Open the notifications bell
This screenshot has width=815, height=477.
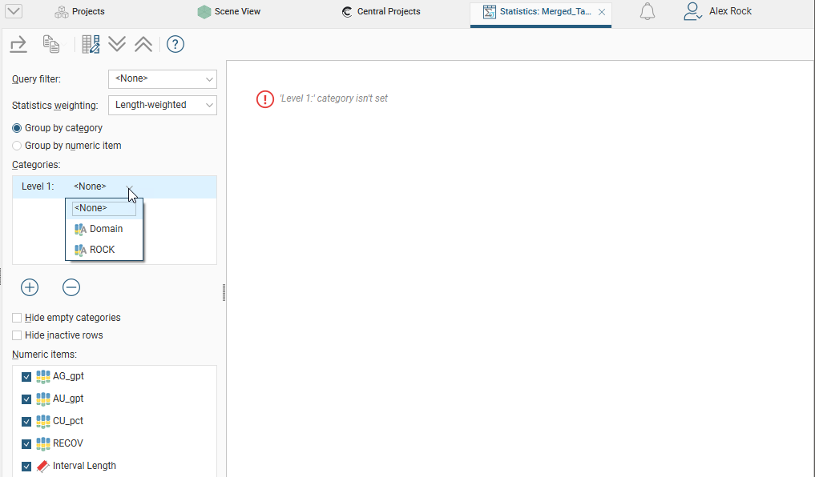click(x=648, y=12)
